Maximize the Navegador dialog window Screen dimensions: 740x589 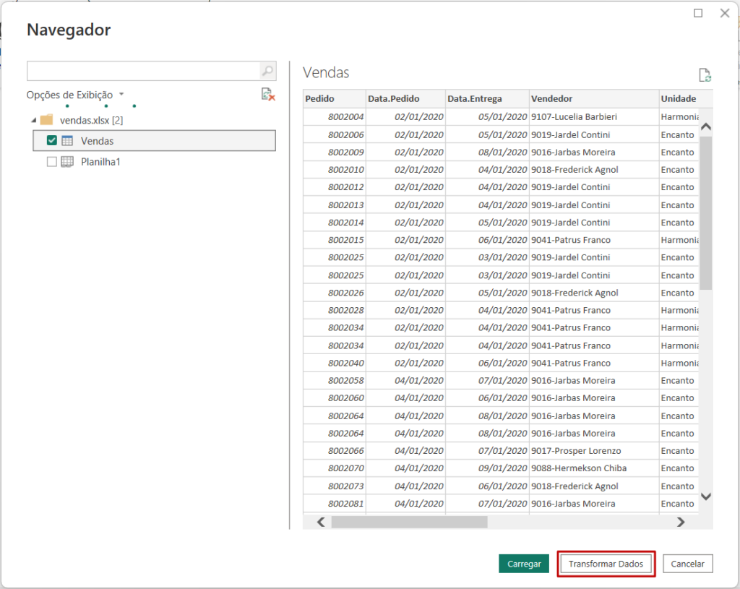pyautogui.click(x=698, y=13)
